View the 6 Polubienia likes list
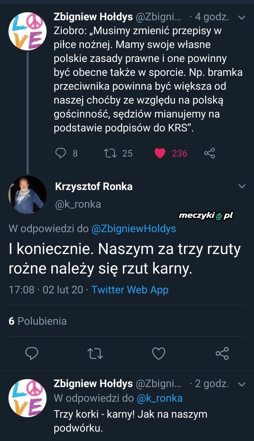 38,321
